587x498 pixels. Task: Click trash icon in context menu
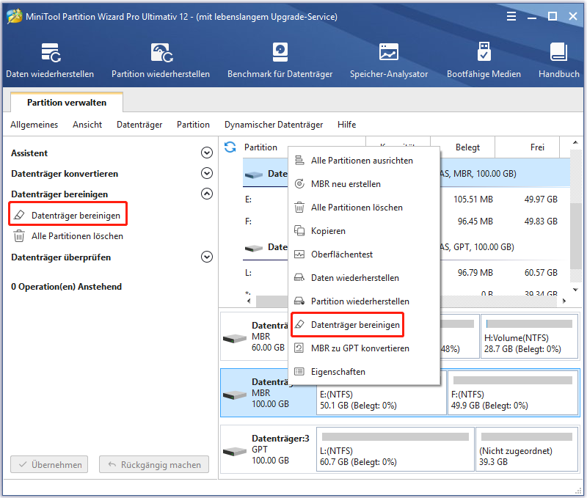click(x=299, y=208)
